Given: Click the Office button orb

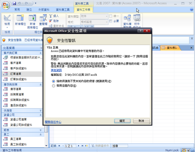Looking at the screenshot, I should click(x=6, y=5).
